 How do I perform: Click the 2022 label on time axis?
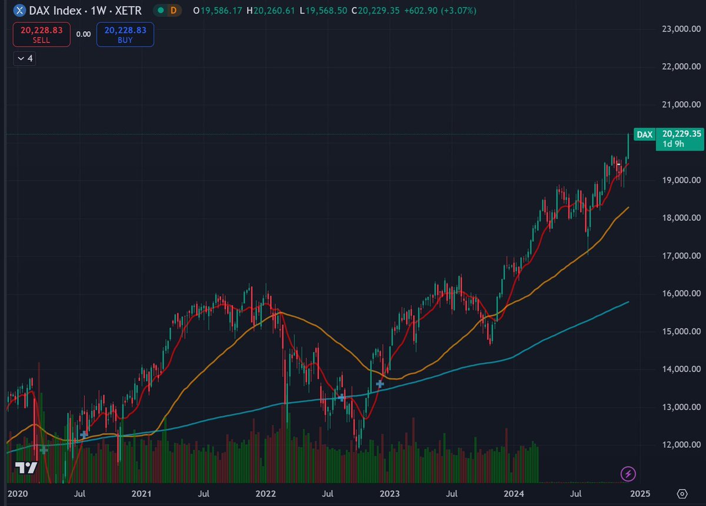(265, 493)
